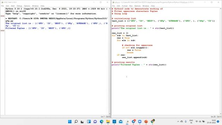Click the 'if not ele.isupper():' line
222x125 pixels.
tap(135, 48)
